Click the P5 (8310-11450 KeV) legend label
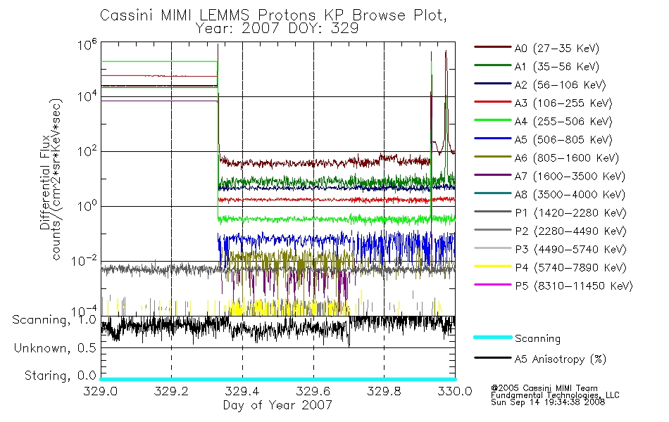 coord(574,286)
